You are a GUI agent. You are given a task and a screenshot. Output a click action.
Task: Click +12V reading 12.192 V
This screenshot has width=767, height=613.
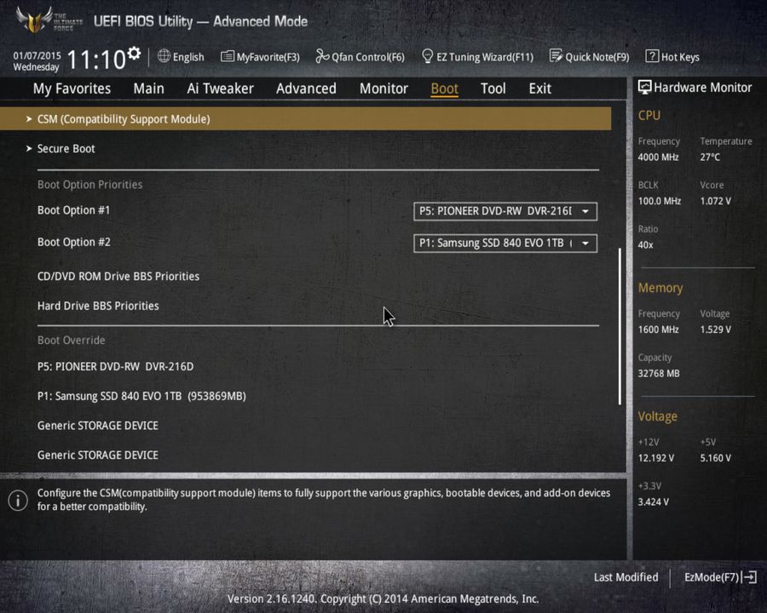(655, 458)
